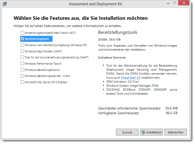Uncheck the Bereitstellungstools checkbox

[x=22, y=39]
